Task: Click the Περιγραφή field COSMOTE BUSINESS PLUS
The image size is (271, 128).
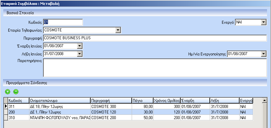Action: pos(155,38)
